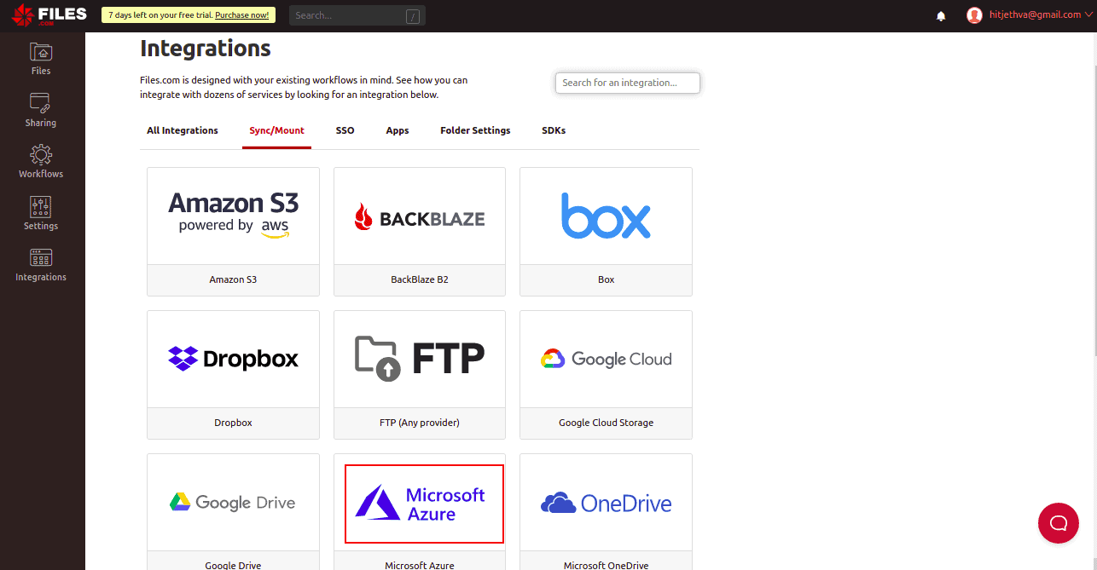1097x570 pixels.
Task: Open Settings from the sidebar
Action: pyautogui.click(x=41, y=214)
